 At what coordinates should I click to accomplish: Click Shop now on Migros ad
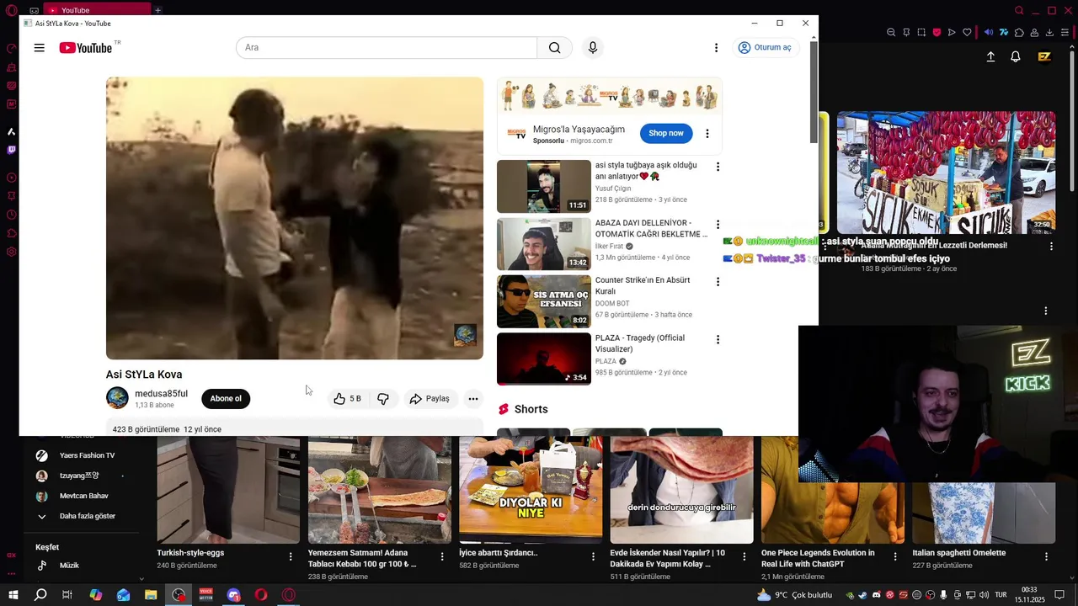pyautogui.click(x=666, y=133)
